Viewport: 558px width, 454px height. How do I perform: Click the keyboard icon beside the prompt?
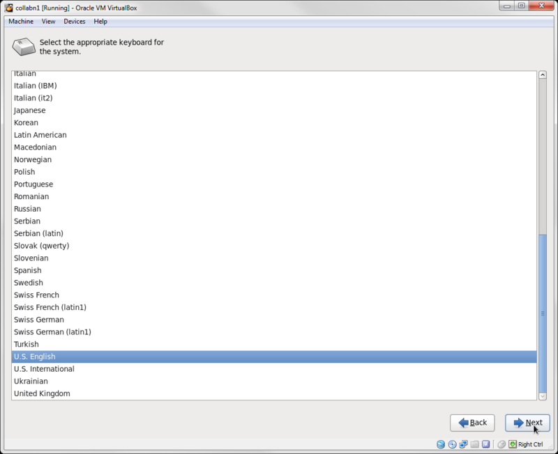24,47
